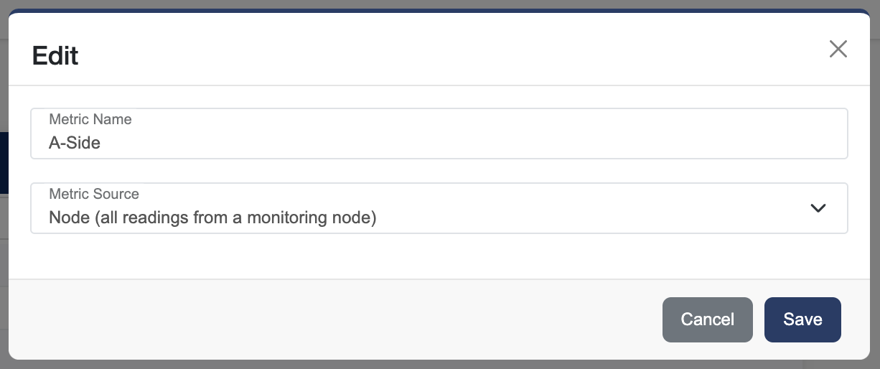The width and height of the screenshot is (880, 369).
Task: Click the "Node (all readings from a monitoring node)" value
Action: 212,218
